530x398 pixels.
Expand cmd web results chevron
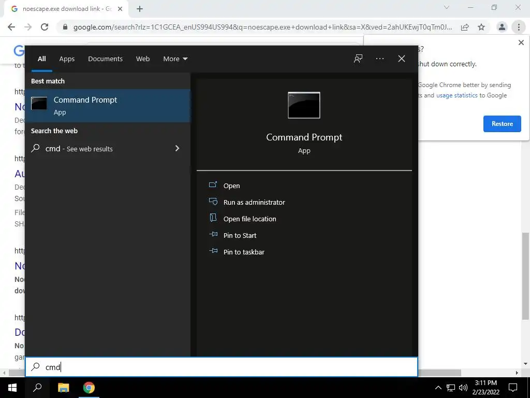click(177, 148)
